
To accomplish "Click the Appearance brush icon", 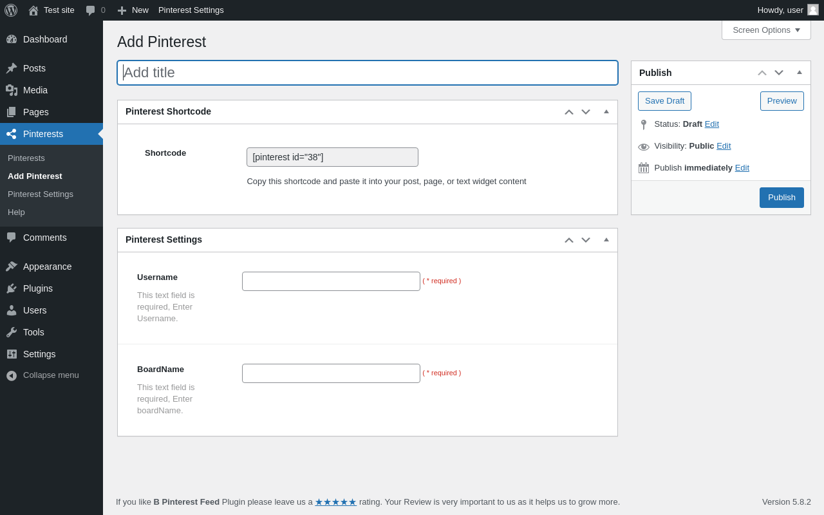I will coord(12,267).
